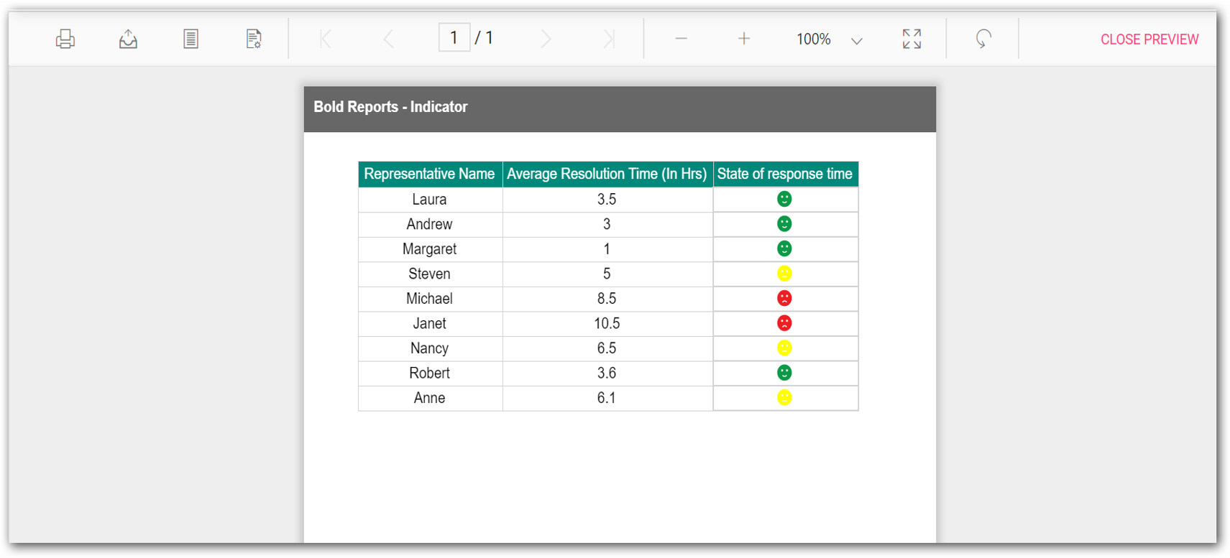The width and height of the screenshot is (1230, 558).
Task: Open the page setup icon
Action: (x=254, y=39)
